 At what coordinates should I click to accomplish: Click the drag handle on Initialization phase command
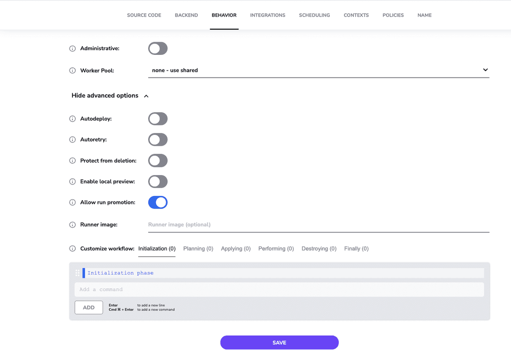tap(77, 273)
